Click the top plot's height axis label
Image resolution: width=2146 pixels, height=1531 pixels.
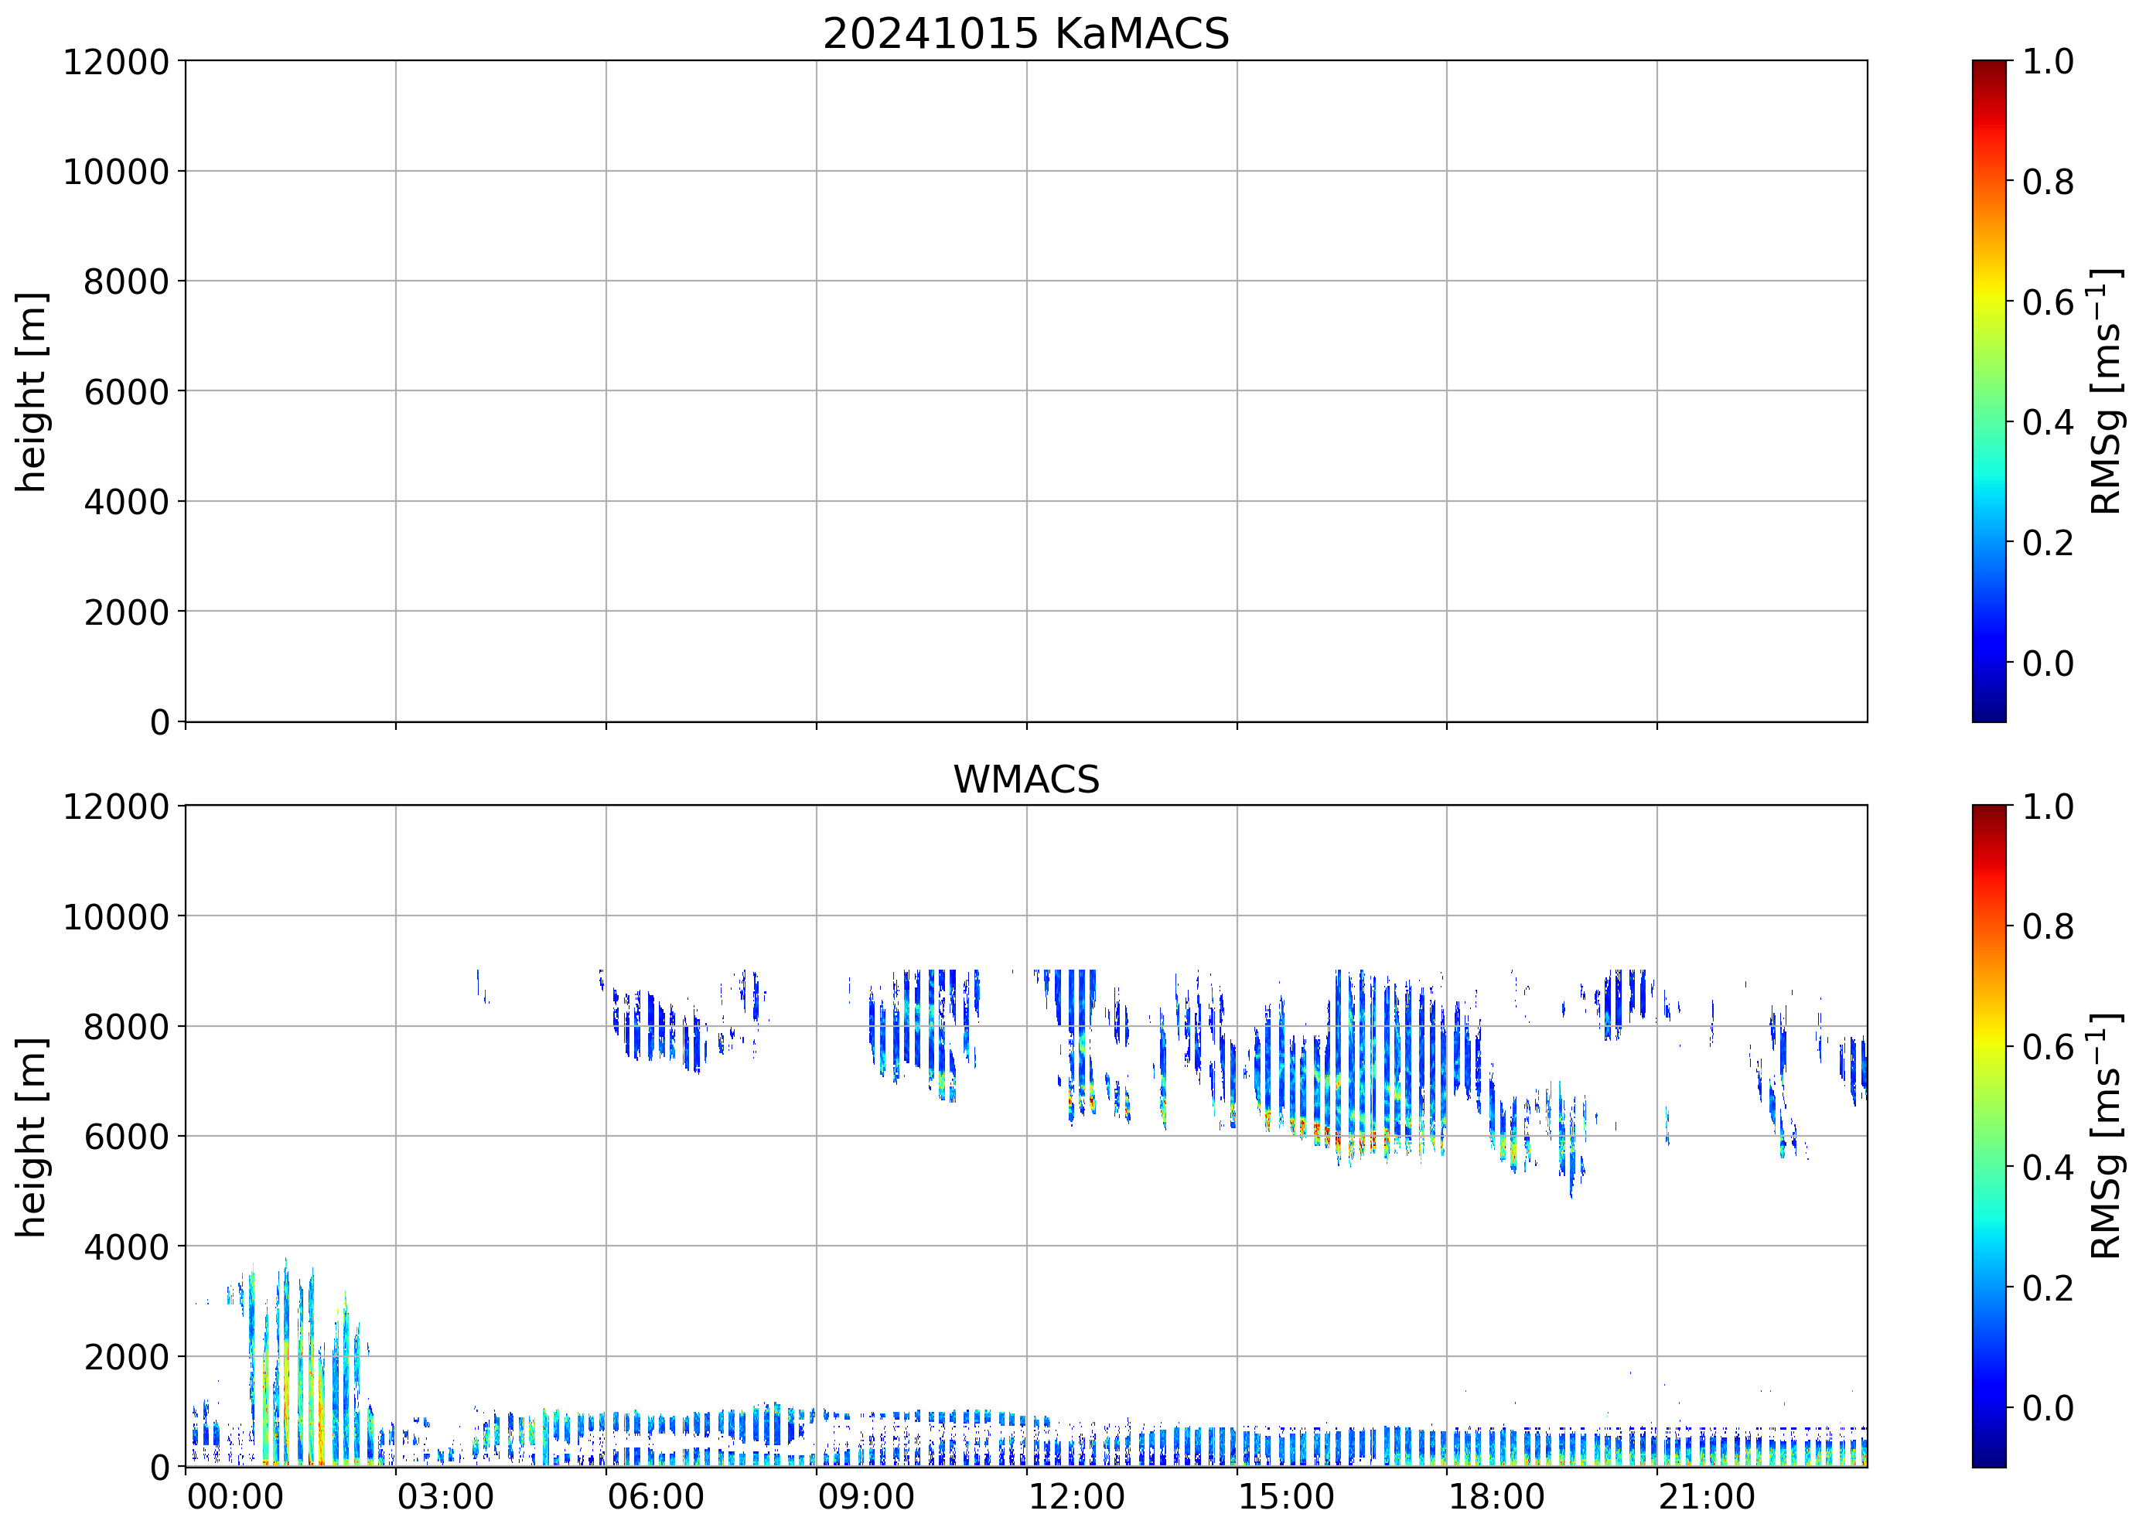pyautogui.click(x=31, y=391)
